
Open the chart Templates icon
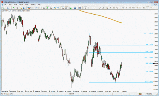(79, 8)
